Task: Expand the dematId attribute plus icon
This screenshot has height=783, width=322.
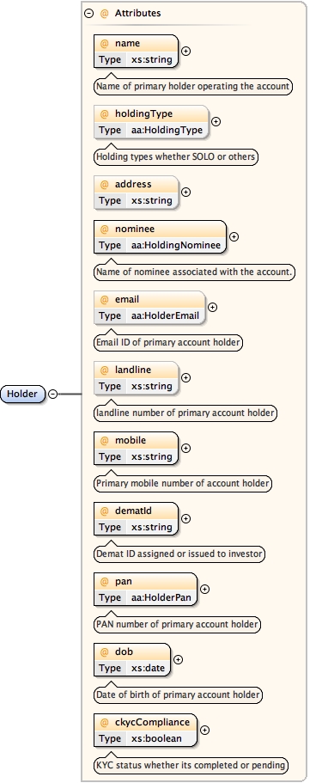Action: pos(185,518)
